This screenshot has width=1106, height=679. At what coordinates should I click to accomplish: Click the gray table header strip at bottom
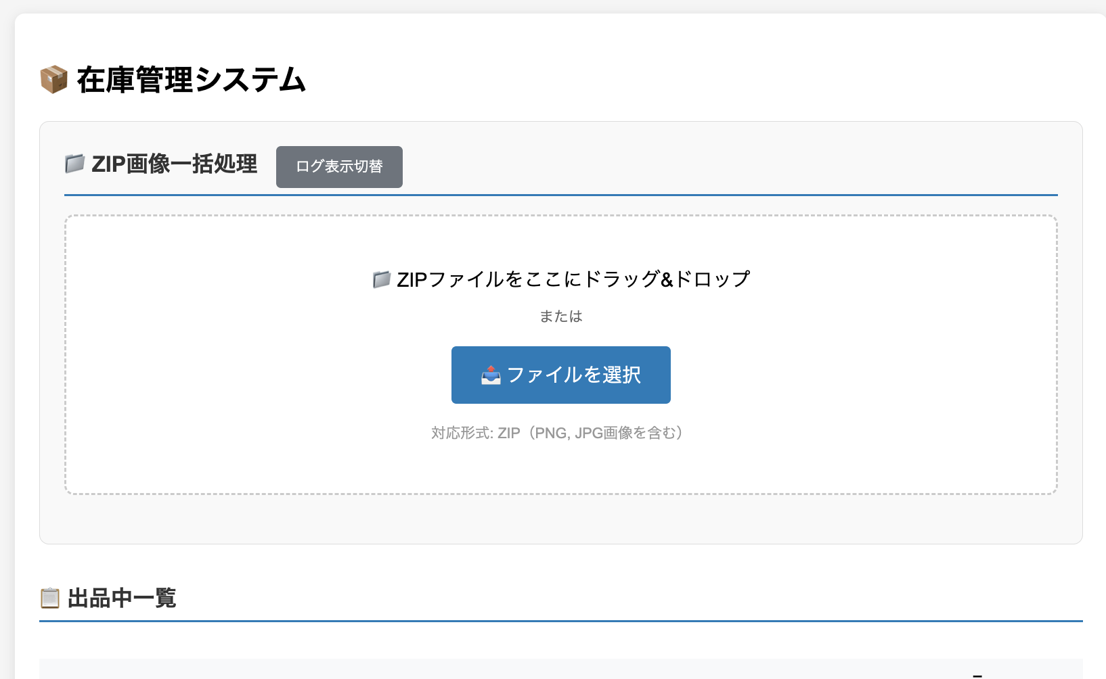coord(474,670)
